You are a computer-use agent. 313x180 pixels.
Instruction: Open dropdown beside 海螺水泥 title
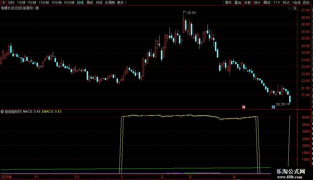[37, 8]
